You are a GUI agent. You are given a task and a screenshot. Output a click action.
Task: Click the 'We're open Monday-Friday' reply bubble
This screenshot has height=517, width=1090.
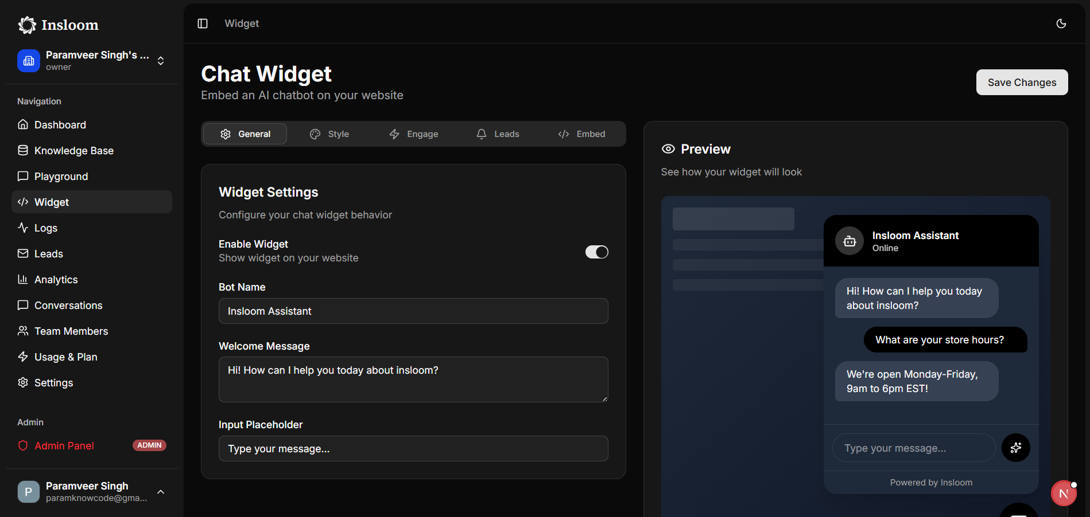coord(917,381)
